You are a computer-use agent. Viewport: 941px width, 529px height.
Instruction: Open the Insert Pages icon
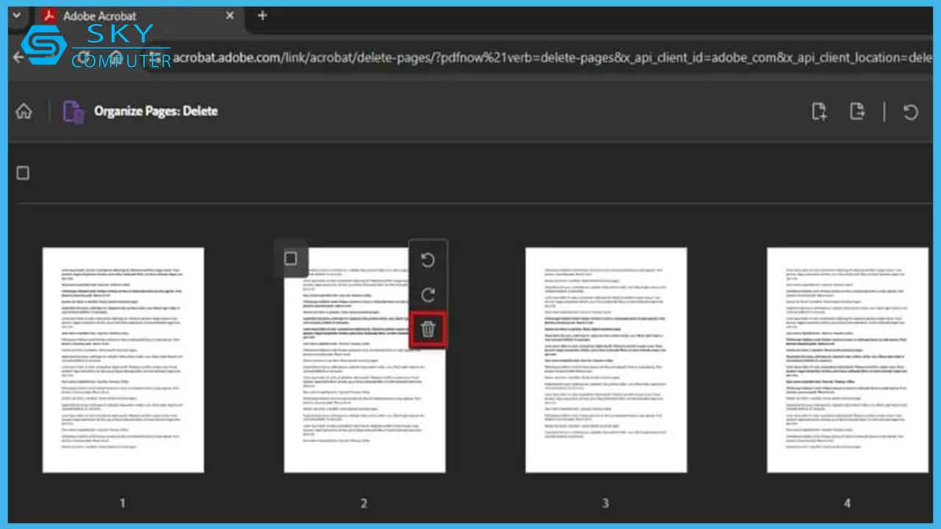[x=819, y=111]
